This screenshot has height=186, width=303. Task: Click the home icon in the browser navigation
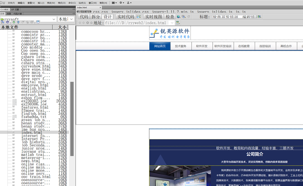(x=91, y=23)
